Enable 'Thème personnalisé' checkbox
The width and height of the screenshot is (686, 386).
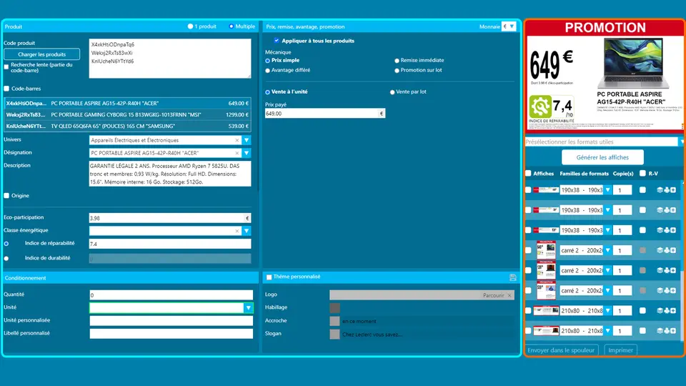point(269,277)
